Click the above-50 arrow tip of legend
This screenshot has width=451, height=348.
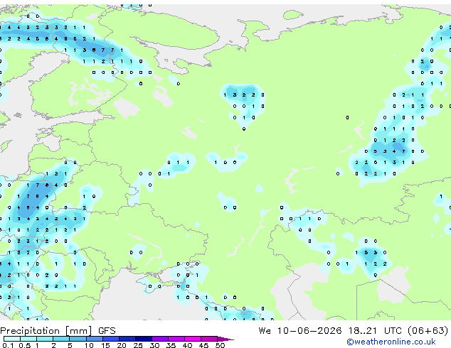pyautogui.click(x=225, y=339)
